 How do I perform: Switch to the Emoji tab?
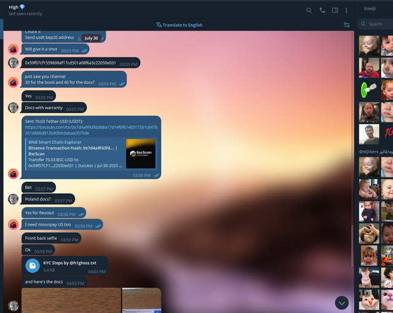click(x=370, y=9)
